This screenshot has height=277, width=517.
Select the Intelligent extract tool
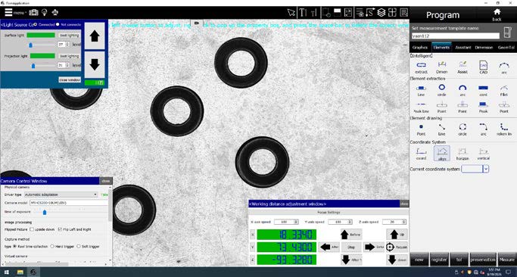coord(421,67)
